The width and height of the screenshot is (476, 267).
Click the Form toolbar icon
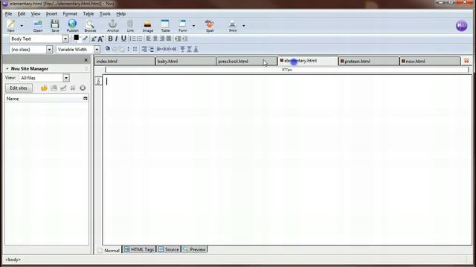click(183, 26)
